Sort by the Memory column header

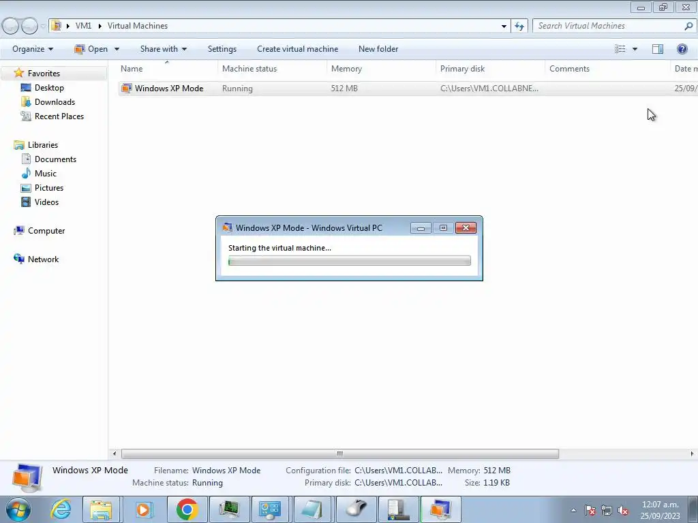[x=382, y=69]
